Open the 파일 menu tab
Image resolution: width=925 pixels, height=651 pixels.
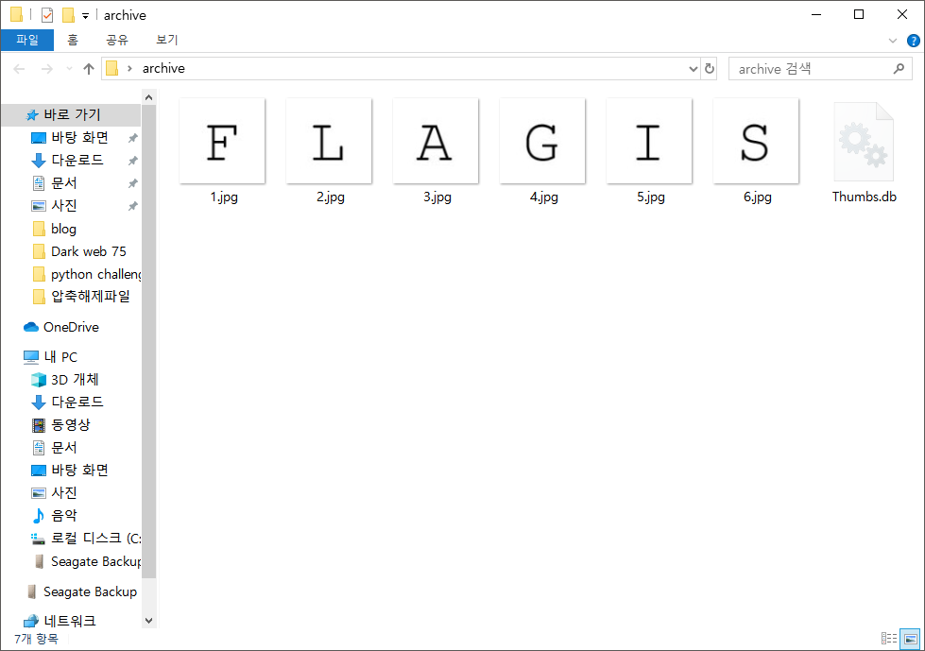point(27,40)
